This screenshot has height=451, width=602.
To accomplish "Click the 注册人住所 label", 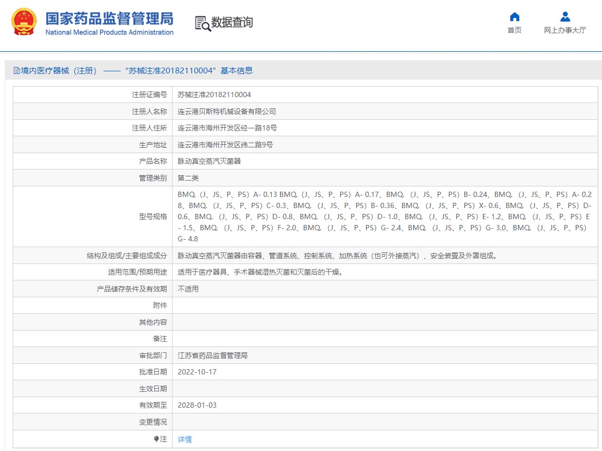I will (149, 128).
